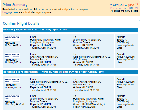Click the Boeing 777-300ER aircraft for Flight 213
Screen dimensions: 141x111
pos(123,41)
